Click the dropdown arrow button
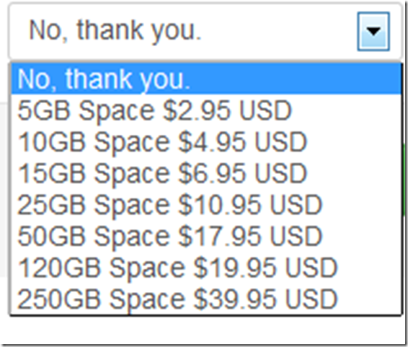The image size is (408, 347). coord(373,31)
